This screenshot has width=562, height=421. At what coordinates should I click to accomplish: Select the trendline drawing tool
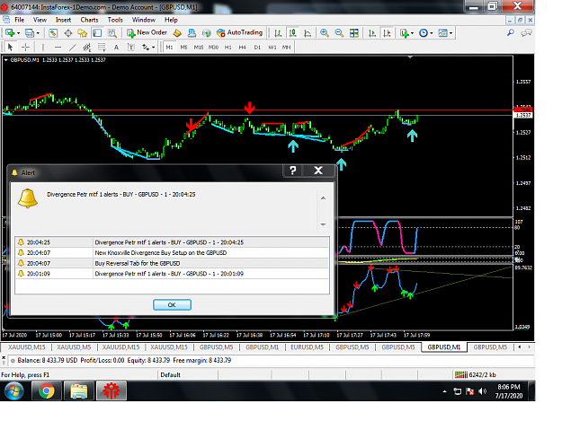click(x=73, y=47)
